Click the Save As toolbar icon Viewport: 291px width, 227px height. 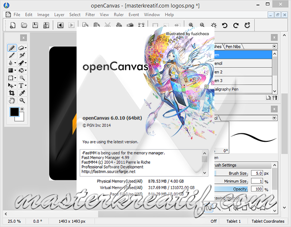[x=46, y=25]
